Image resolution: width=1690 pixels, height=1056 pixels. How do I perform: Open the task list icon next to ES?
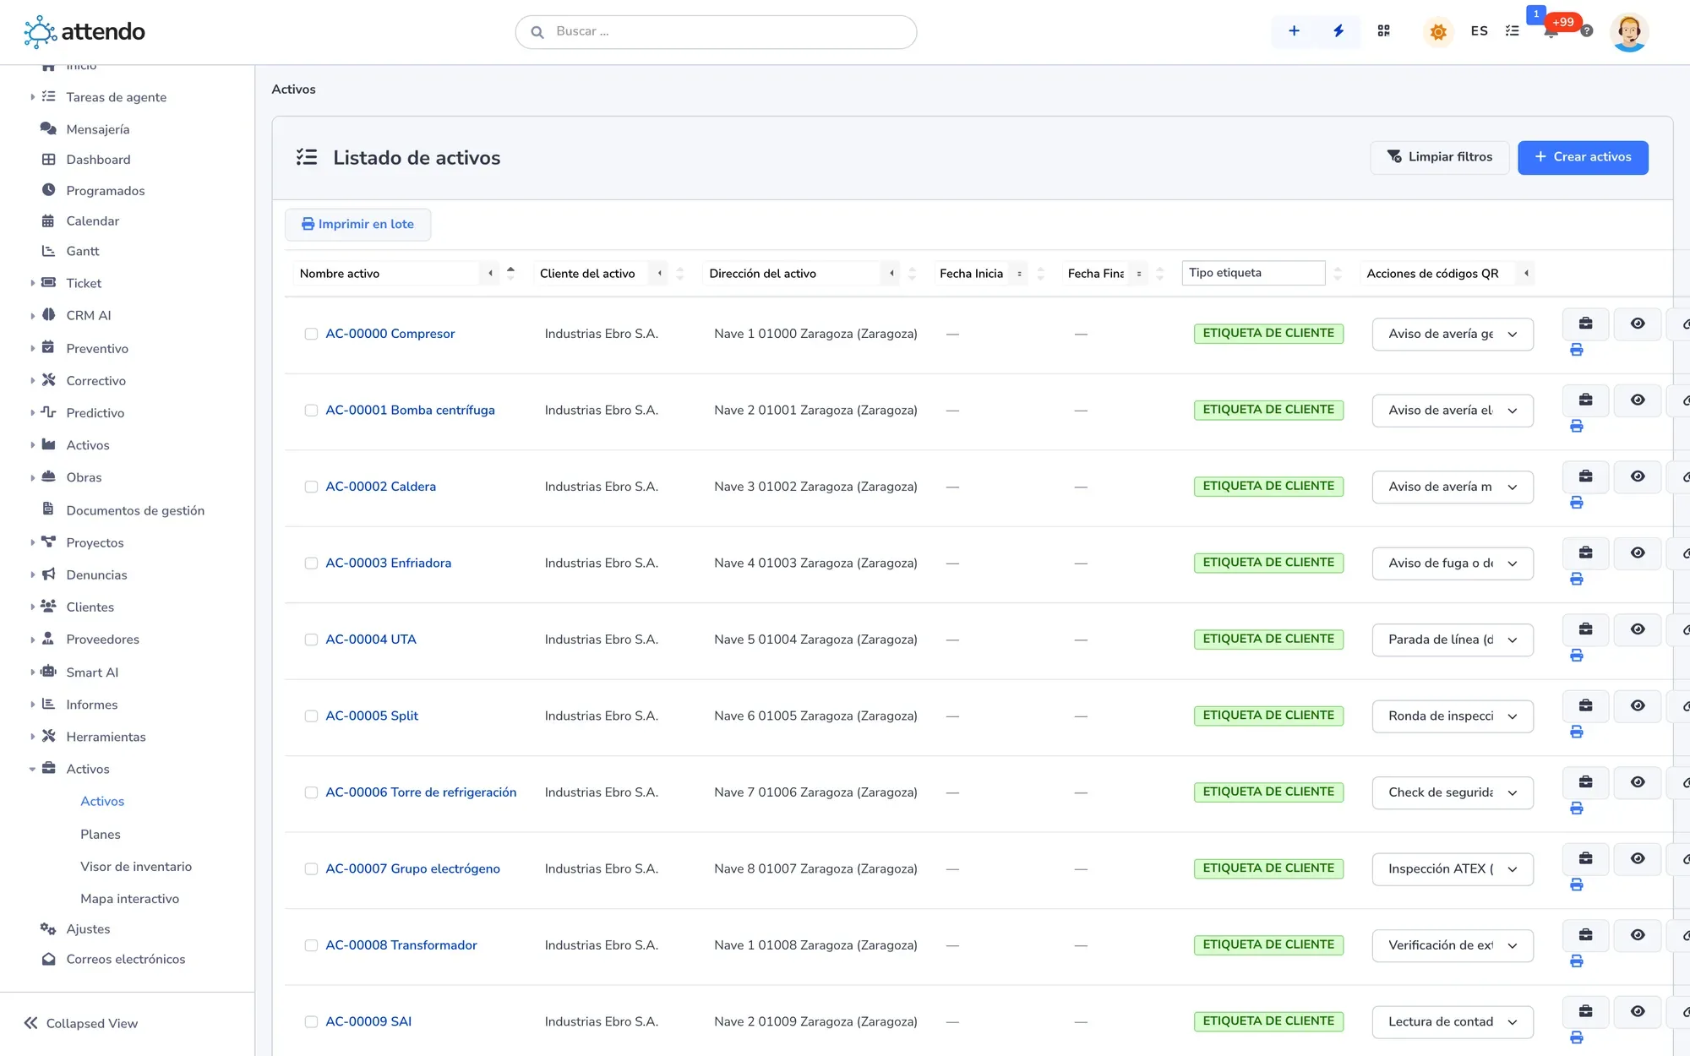(x=1512, y=31)
